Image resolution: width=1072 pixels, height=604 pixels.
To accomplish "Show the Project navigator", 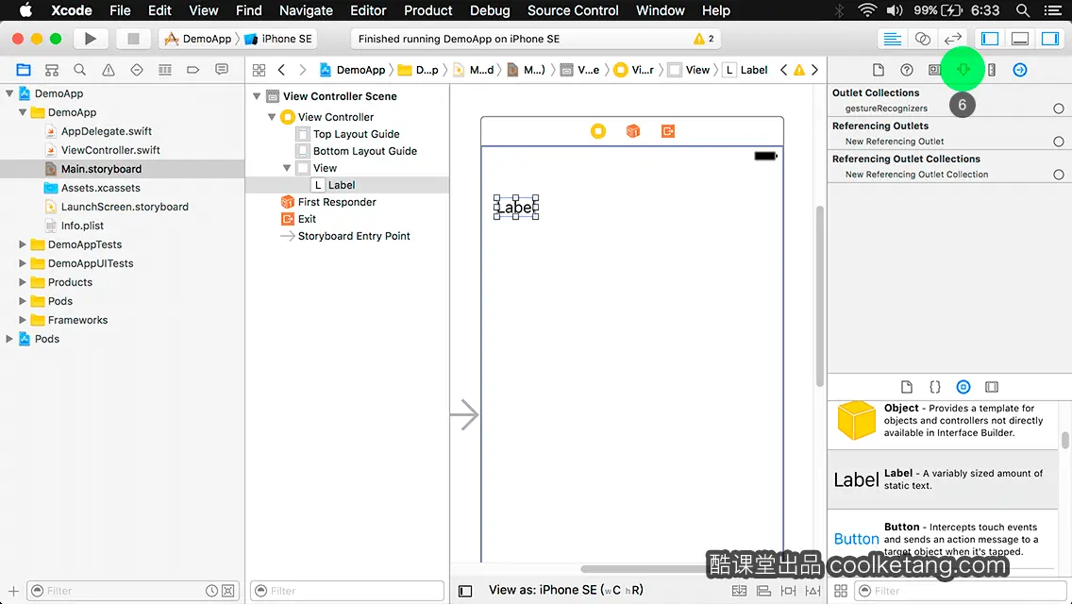I will click(24, 70).
